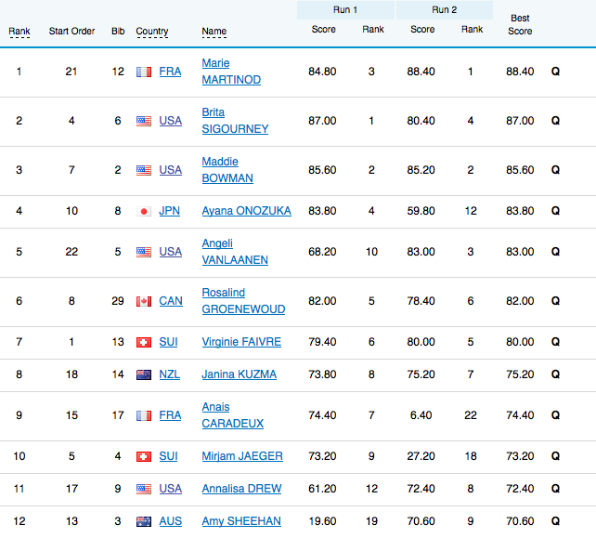Click the New Zealand flag icon
The width and height of the screenshot is (596, 538).
coord(144,374)
